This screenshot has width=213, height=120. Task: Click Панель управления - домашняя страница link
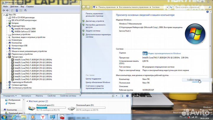(95, 15)
